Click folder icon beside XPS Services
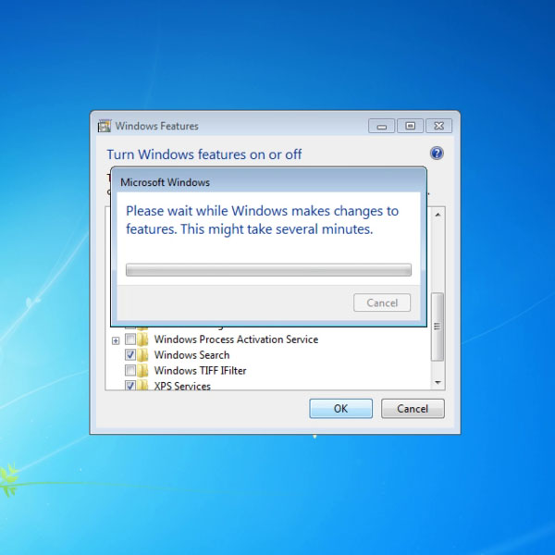This screenshot has width=555, height=555. 142,385
